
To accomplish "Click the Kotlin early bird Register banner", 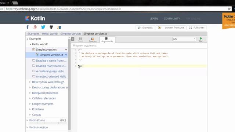I will [x=228, y=21].
